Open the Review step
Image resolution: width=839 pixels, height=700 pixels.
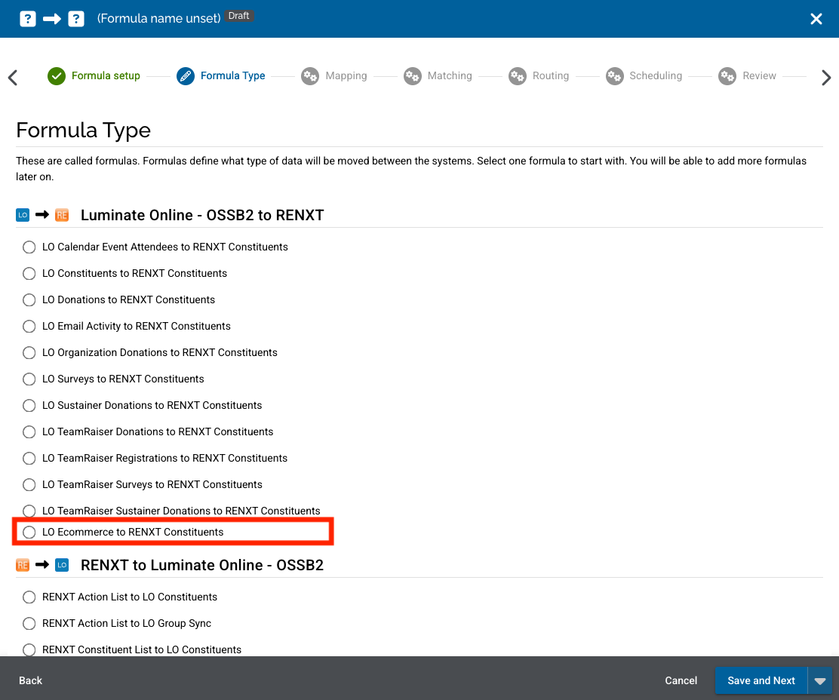coord(759,76)
